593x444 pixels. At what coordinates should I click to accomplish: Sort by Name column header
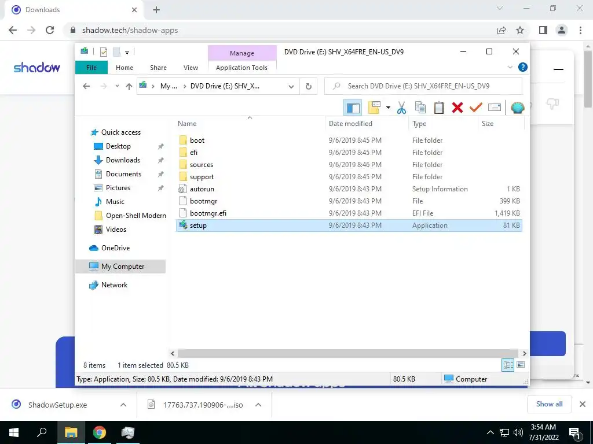tap(187, 124)
